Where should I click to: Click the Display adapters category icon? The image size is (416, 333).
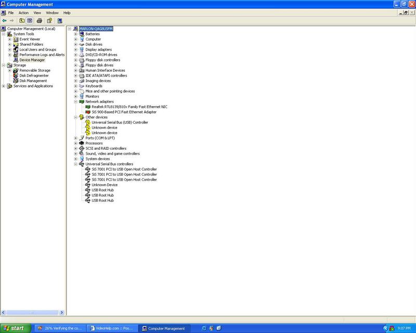pos(82,49)
